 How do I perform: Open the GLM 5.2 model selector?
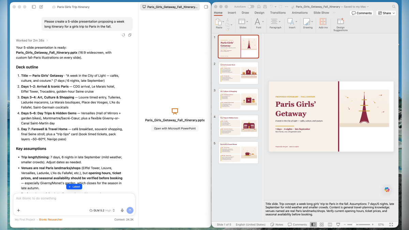(102, 210)
